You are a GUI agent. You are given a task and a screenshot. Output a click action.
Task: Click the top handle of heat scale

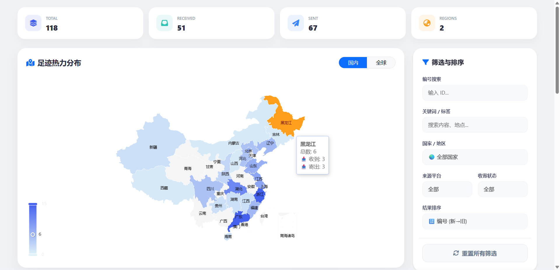pos(33,204)
